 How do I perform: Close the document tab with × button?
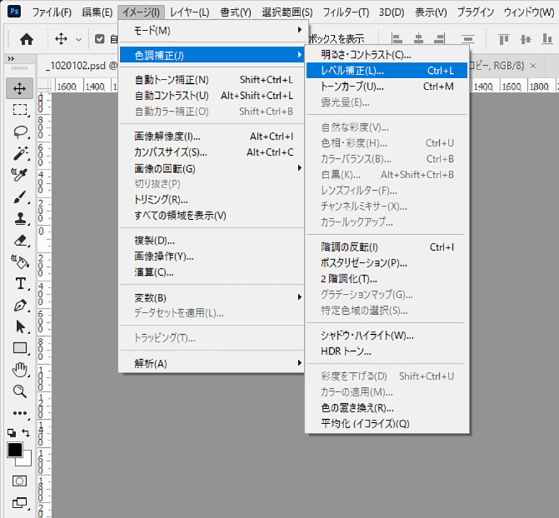(550, 65)
